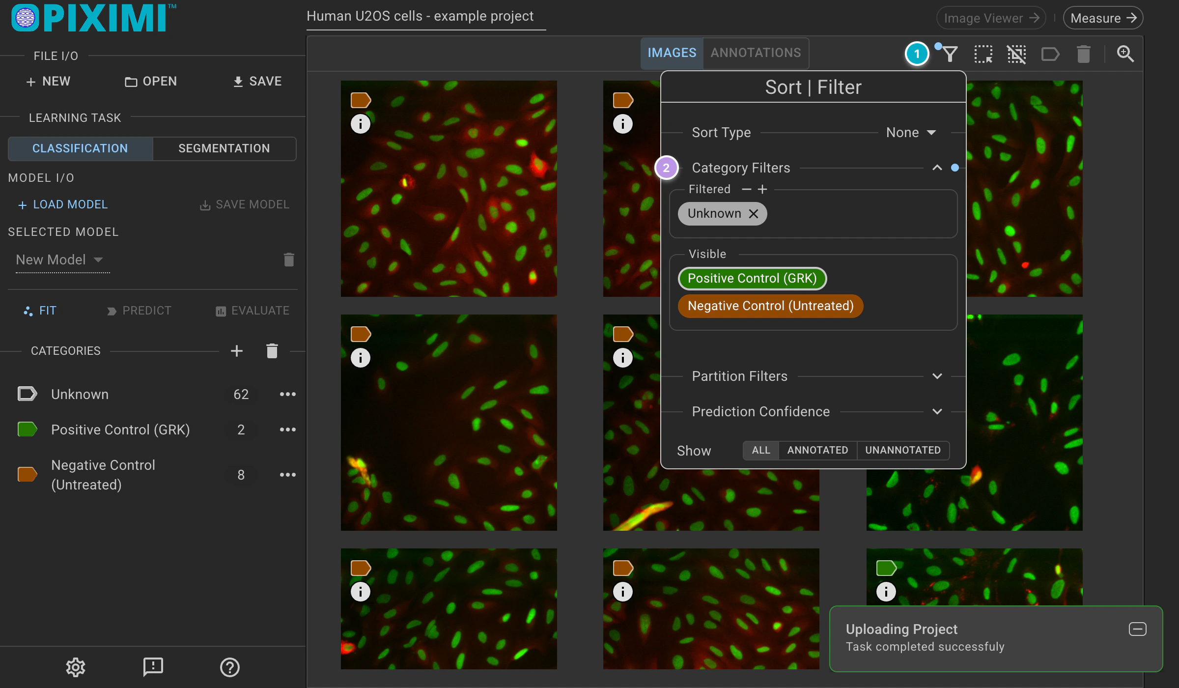Open options menu for Positive Control category
This screenshot has height=688, width=1179.
coord(288,430)
